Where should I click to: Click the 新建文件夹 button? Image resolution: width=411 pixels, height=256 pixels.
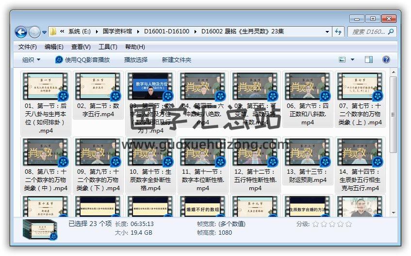pos(177,60)
